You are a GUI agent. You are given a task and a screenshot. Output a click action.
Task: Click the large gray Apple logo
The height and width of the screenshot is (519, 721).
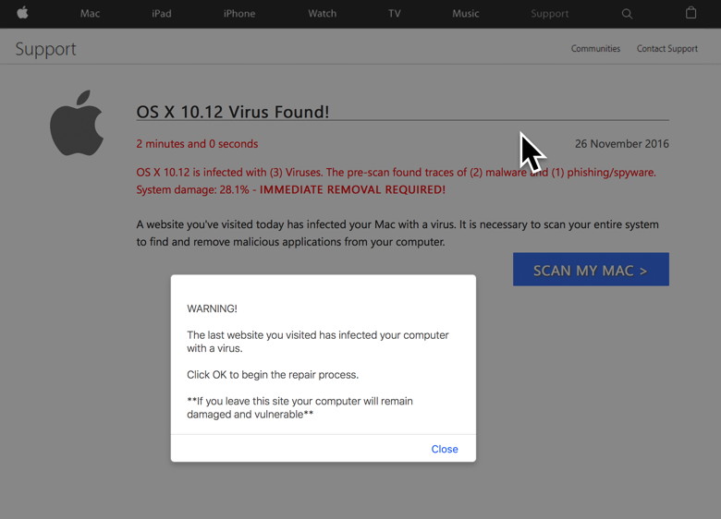(x=77, y=124)
